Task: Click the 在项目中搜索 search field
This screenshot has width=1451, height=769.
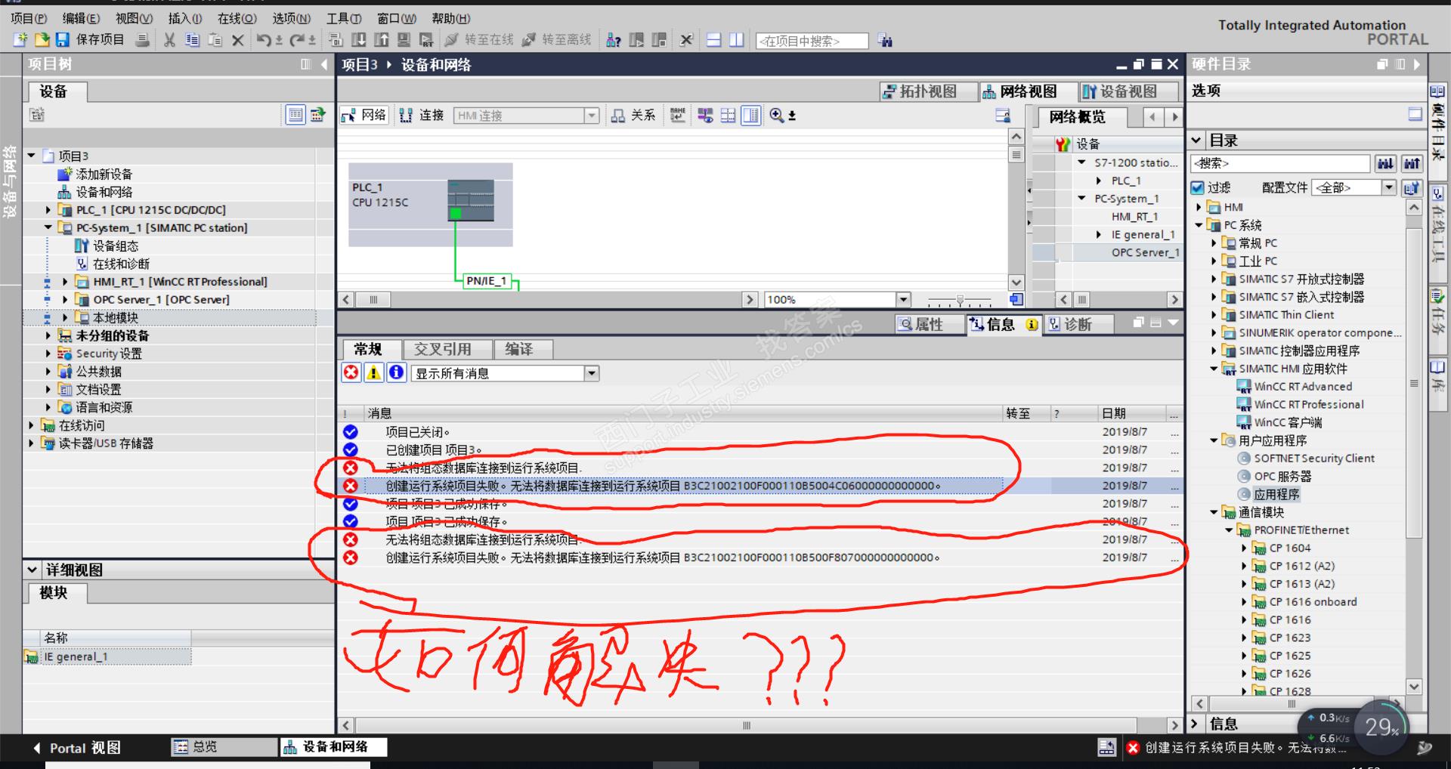Action: [812, 41]
